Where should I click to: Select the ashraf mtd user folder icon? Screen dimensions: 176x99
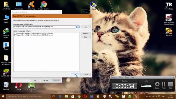pos(6,5)
